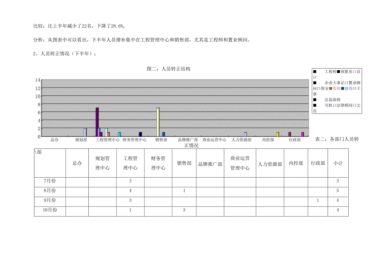This screenshot has height=264, width=373.
Task: Select value 3 in 9月份 工程管理中心 cell
Action: pos(131,200)
